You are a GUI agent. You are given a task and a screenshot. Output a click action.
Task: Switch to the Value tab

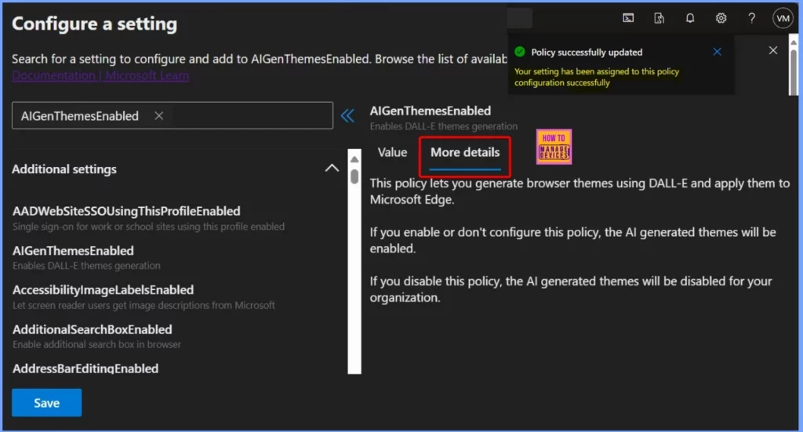click(392, 152)
